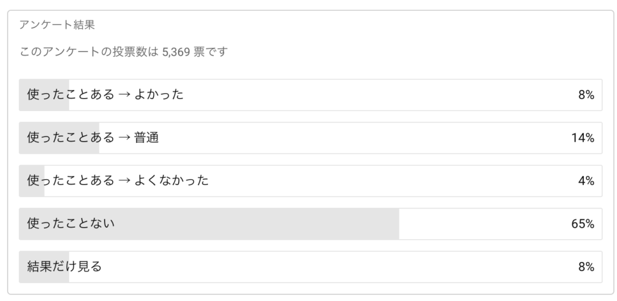
Task: Click the 14% percentage for 普通
Action: pos(583,138)
